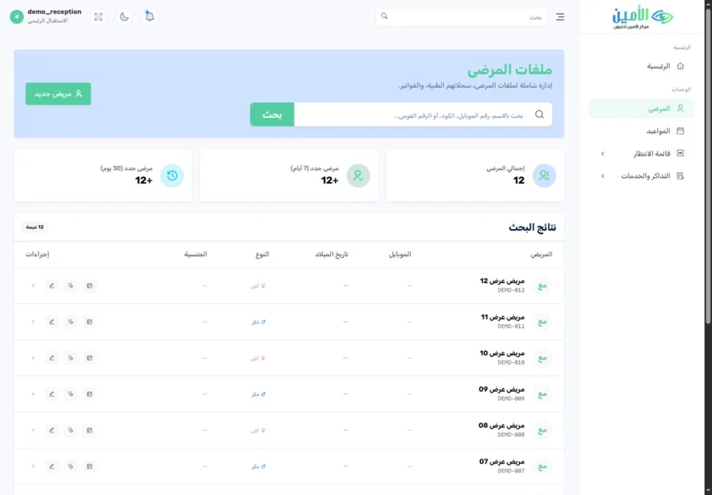The image size is (712, 495).
Task: Focus the patient name/mobile search box
Action: pos(423,115)
